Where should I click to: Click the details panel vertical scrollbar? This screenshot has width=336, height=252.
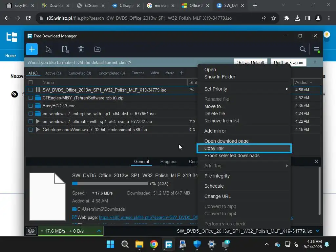(319, 191)
